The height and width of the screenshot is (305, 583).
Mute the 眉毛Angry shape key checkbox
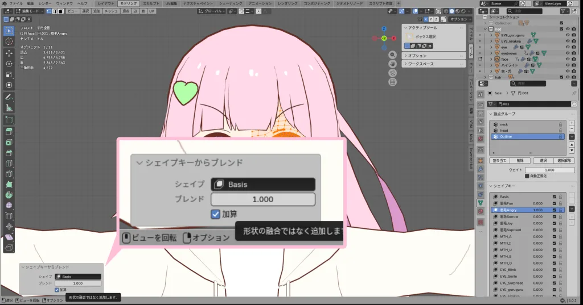[x=554, y=210]
